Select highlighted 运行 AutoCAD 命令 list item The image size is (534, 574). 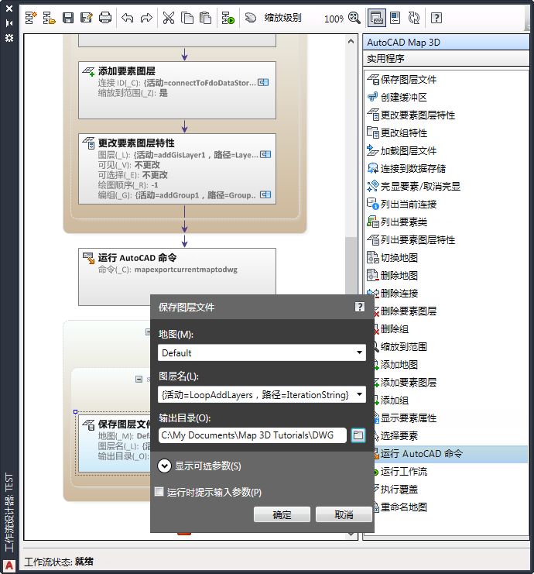450,454
